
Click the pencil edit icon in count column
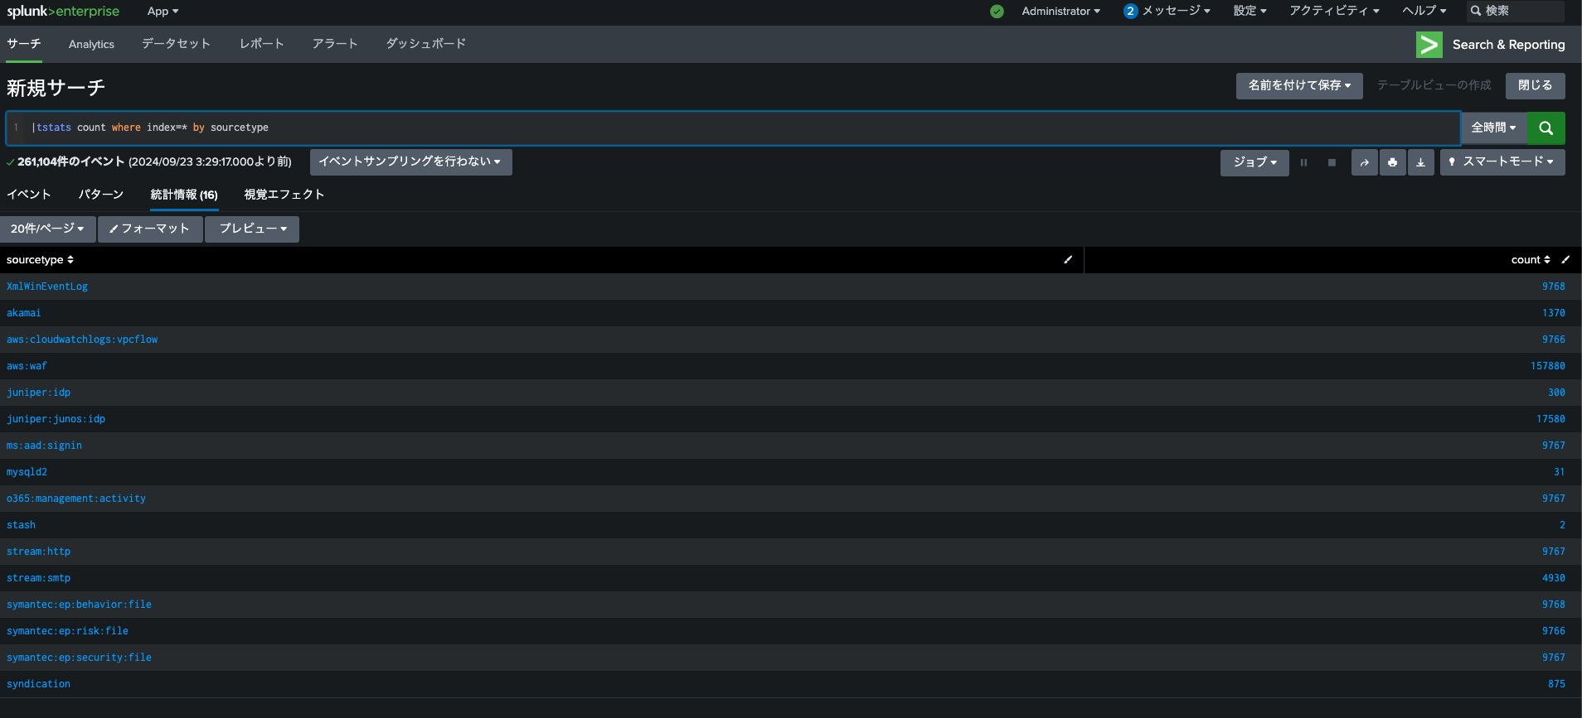(x=1565, y=260)
